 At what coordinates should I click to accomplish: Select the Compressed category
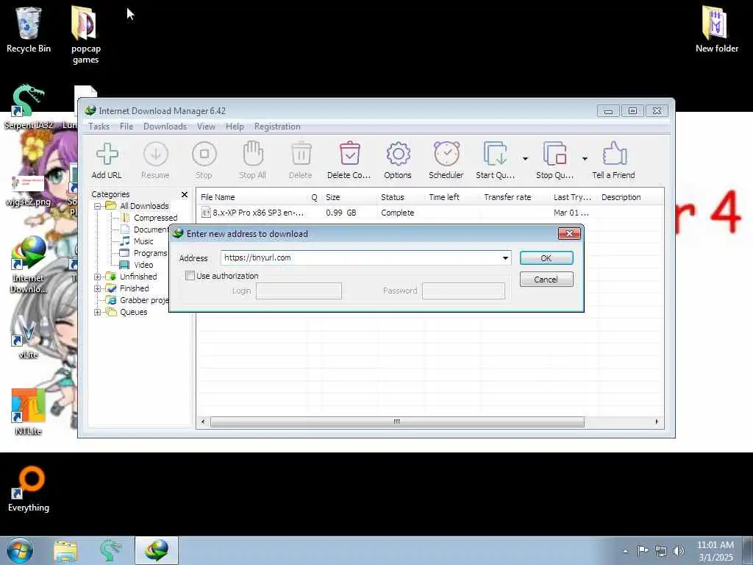pyautogui.click(x=155, y=218)
